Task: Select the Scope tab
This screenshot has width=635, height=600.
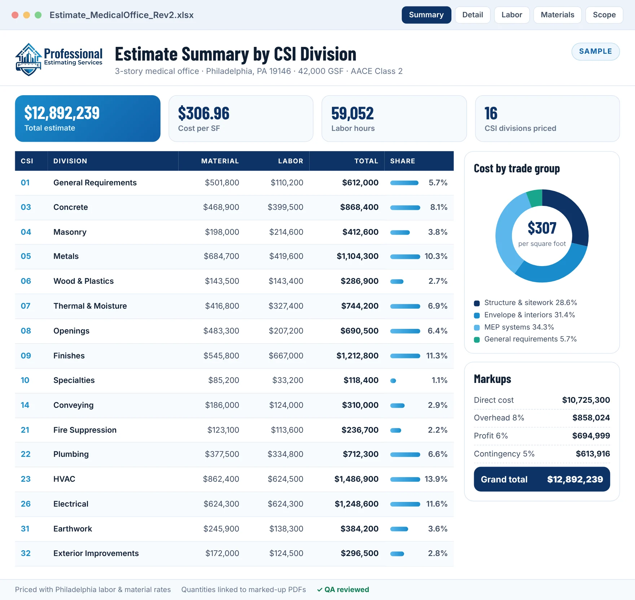Action: click(x=604, y=15)
